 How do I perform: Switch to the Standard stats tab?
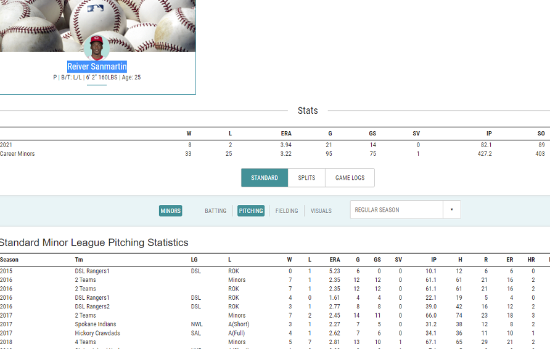tap(265, 178)
